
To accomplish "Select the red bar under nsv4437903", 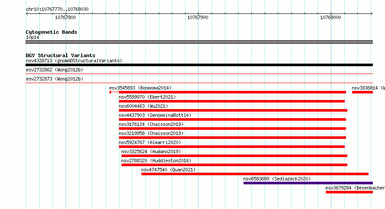I will click(233, 119).
